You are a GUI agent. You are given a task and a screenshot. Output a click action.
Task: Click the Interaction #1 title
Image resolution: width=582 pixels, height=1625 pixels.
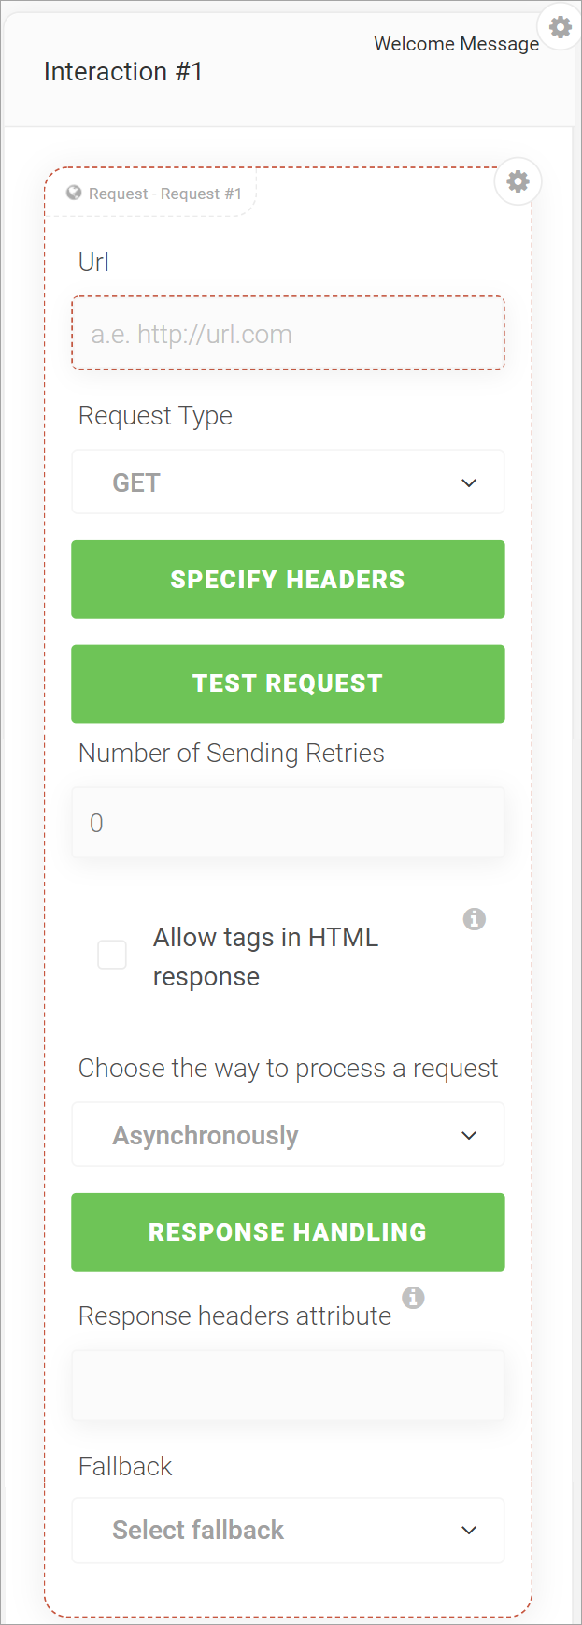point(123,72)
